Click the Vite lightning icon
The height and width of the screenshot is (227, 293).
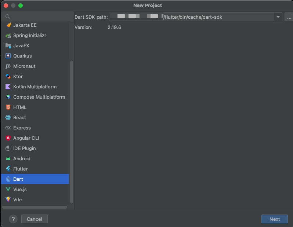point(8,199)
